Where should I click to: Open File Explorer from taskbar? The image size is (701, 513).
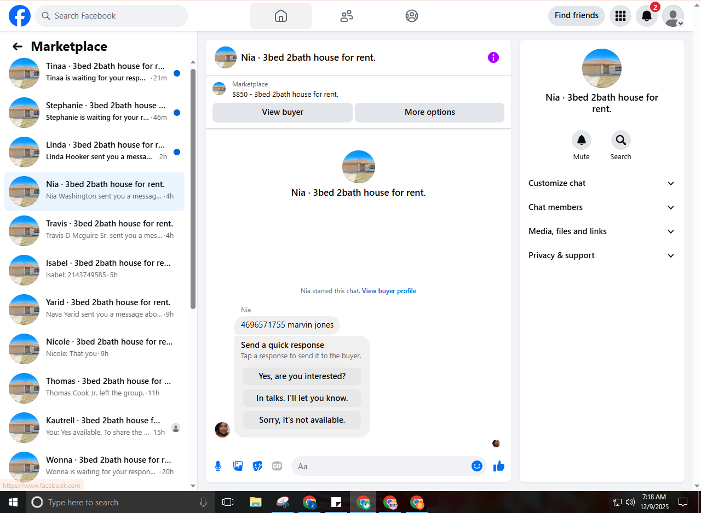(x=256, y=502)
